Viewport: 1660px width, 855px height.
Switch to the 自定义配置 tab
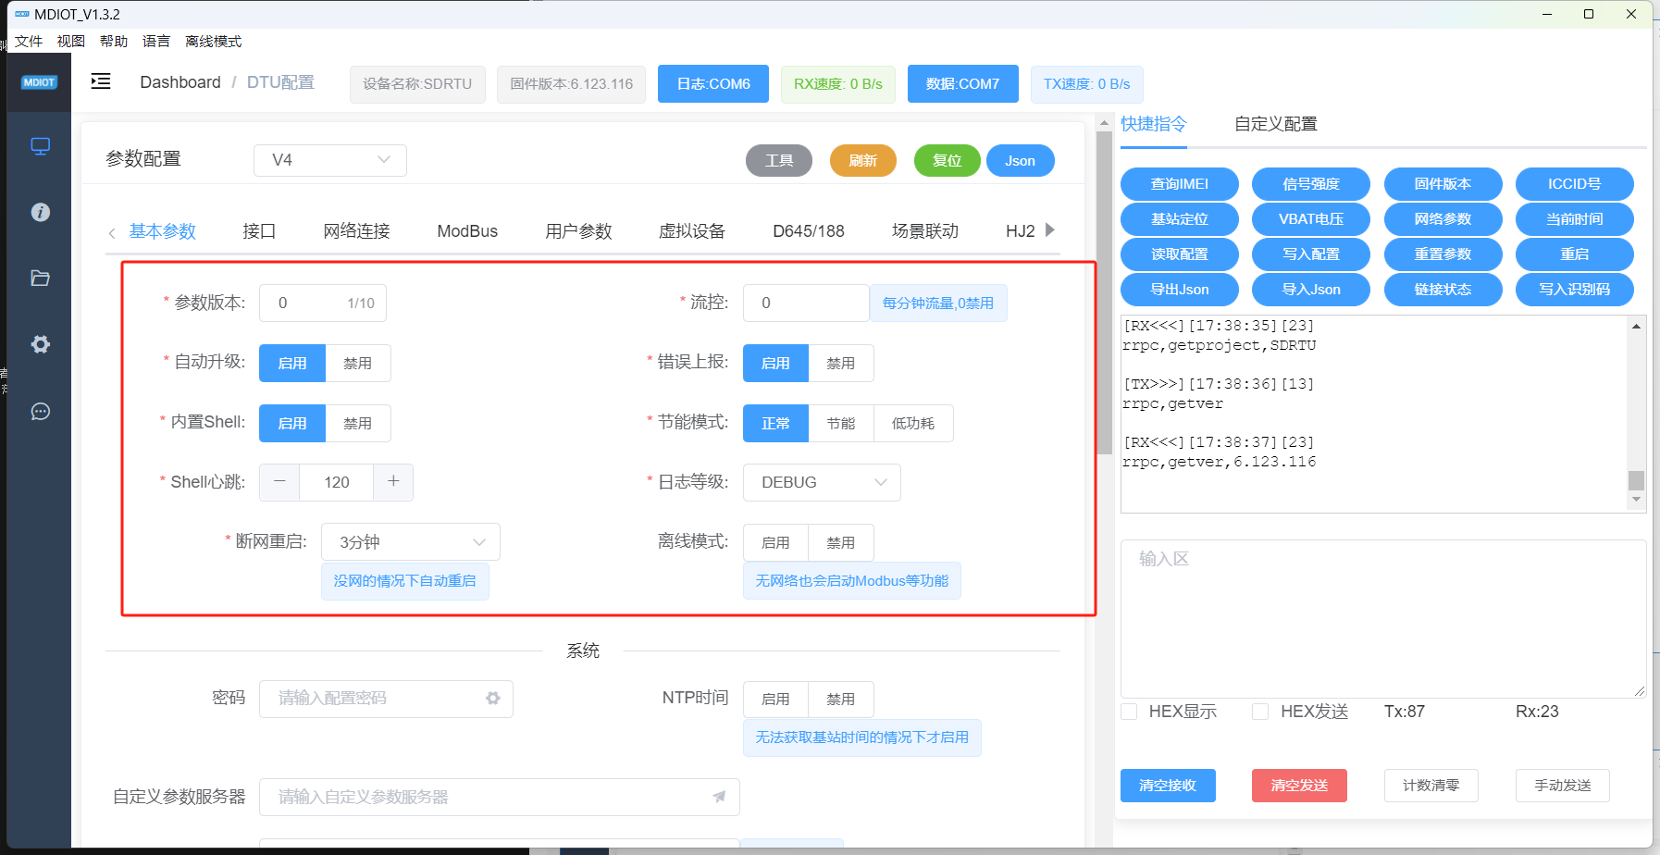click(1274, 123)
